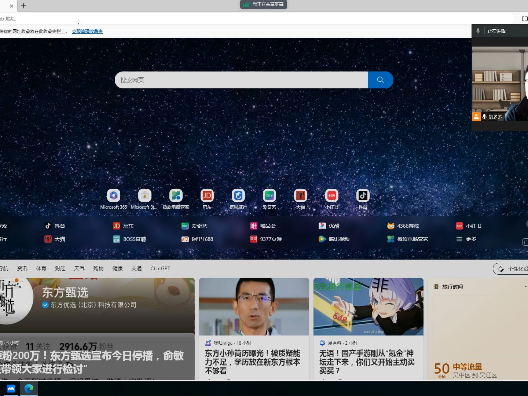Image resolution: width=528 pixels, height=396 pixels.
Task: Click the blue search magnifier button
Action: click(x=380, y=80)
